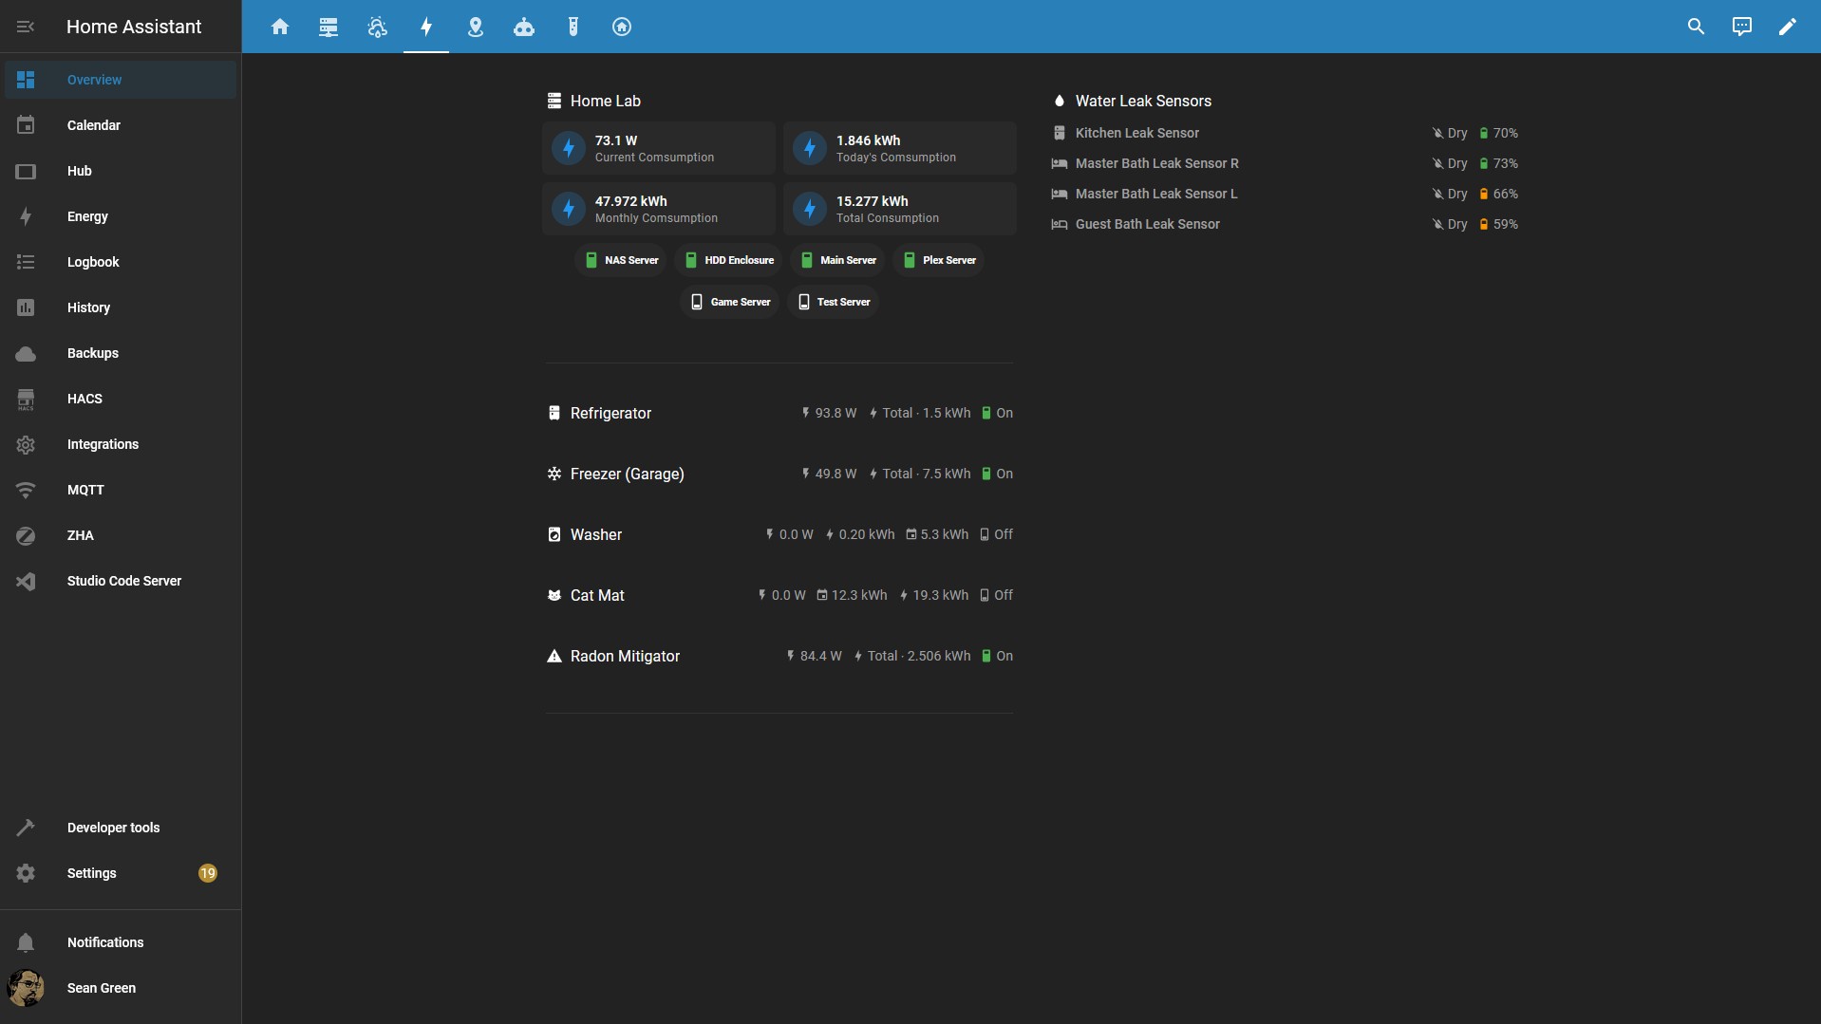Show Notifications panel
Image resolution: width=1821 pixels, height=1024 pixels.
tap(121, 942)
